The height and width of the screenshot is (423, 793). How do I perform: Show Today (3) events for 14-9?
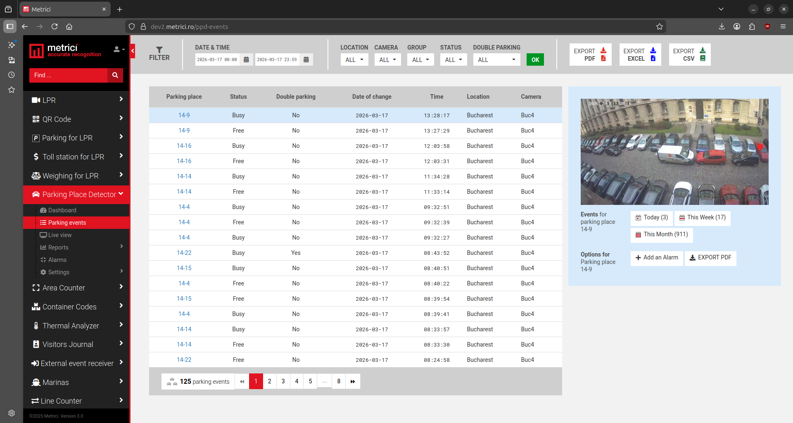(x=652, y=218)
